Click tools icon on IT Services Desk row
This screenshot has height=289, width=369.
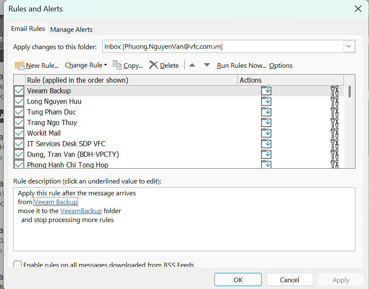tap(335, 144)
